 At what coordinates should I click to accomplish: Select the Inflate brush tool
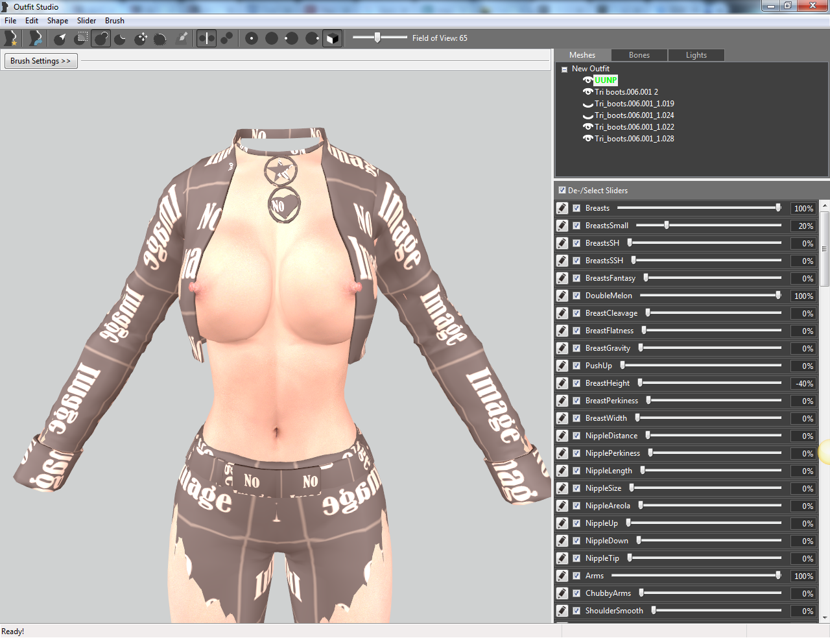coord(101,38)
